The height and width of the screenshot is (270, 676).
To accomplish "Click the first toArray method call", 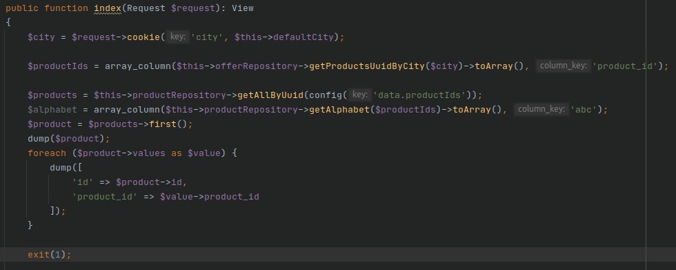I will [494, 66].
